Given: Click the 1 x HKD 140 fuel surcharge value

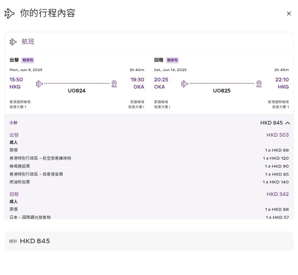Looking at the screenshot, I should pyautogui.click(x=276, y=182).
